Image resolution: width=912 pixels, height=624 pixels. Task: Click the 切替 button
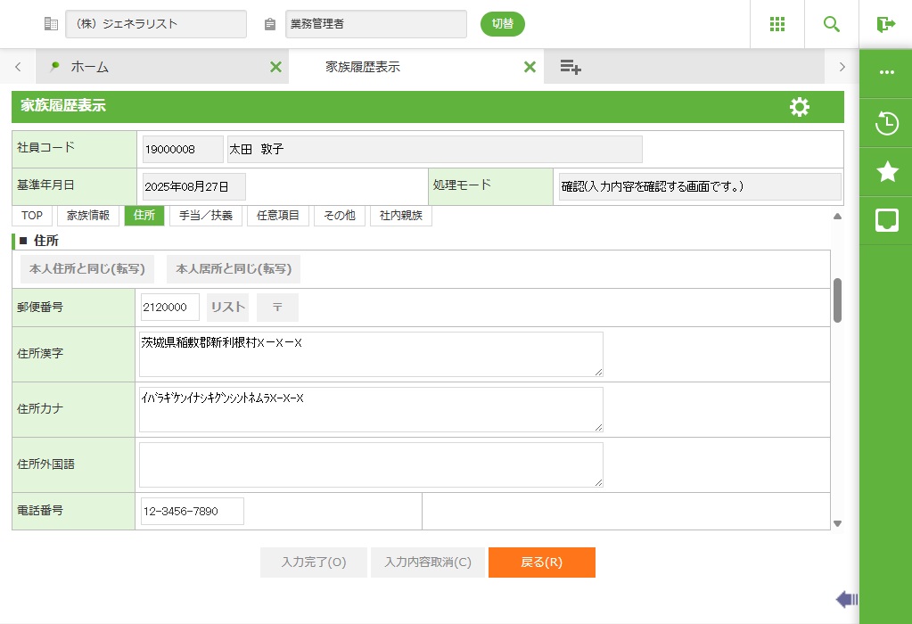503,24
